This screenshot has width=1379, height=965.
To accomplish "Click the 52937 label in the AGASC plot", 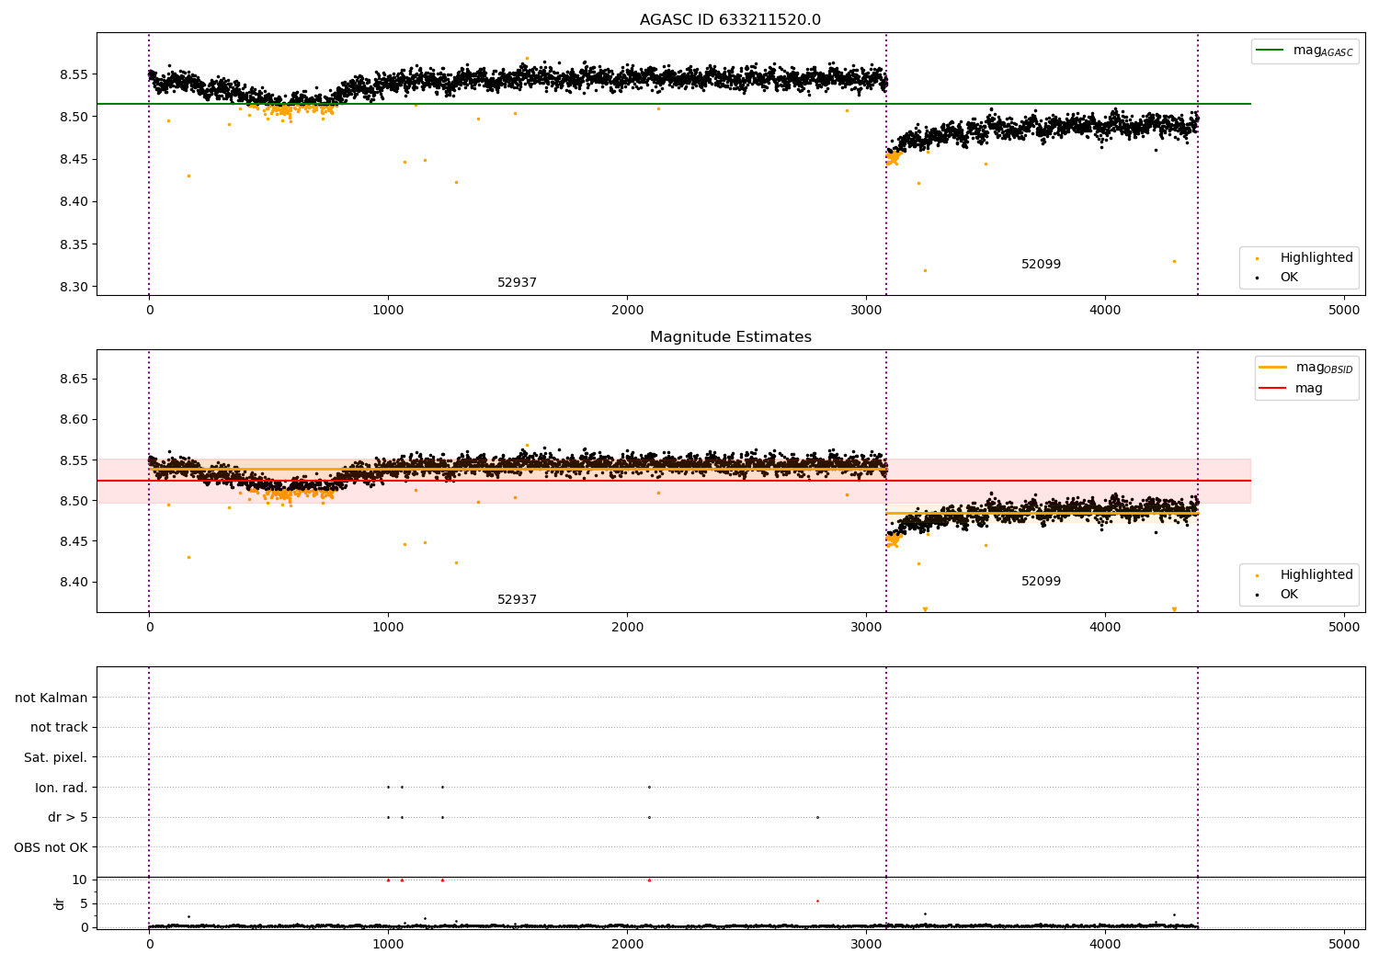I will (x=517, y=282).
